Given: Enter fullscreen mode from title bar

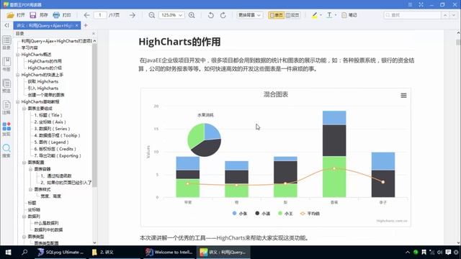Looking at the screenshot, I should [x=421, y=5].
